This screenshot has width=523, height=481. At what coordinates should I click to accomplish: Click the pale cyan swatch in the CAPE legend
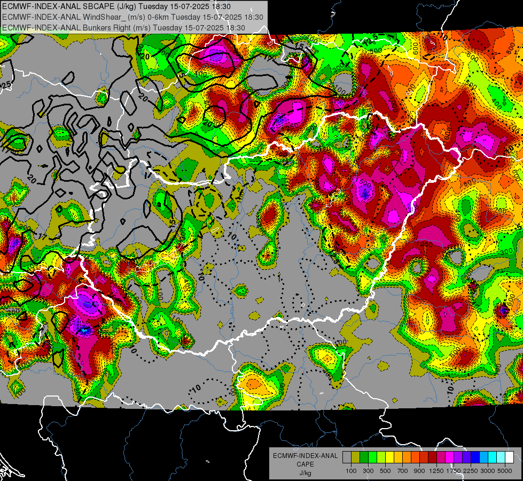click(501, 457)
